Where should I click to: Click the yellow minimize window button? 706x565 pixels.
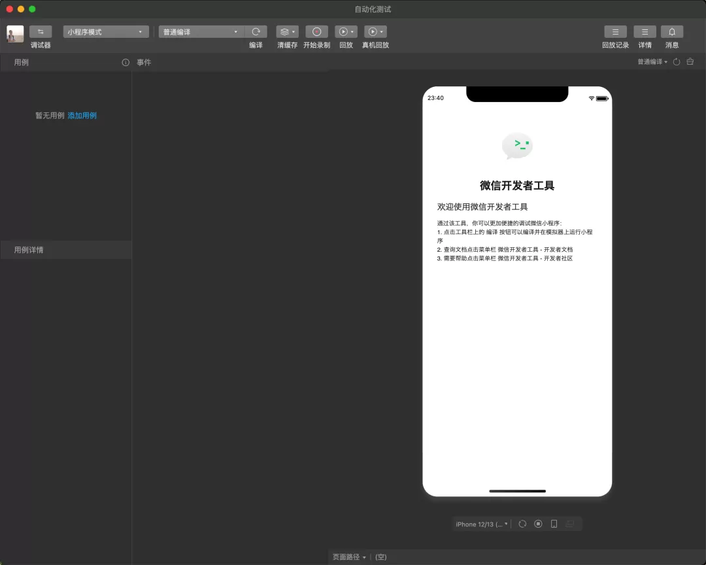pos(21,9)
